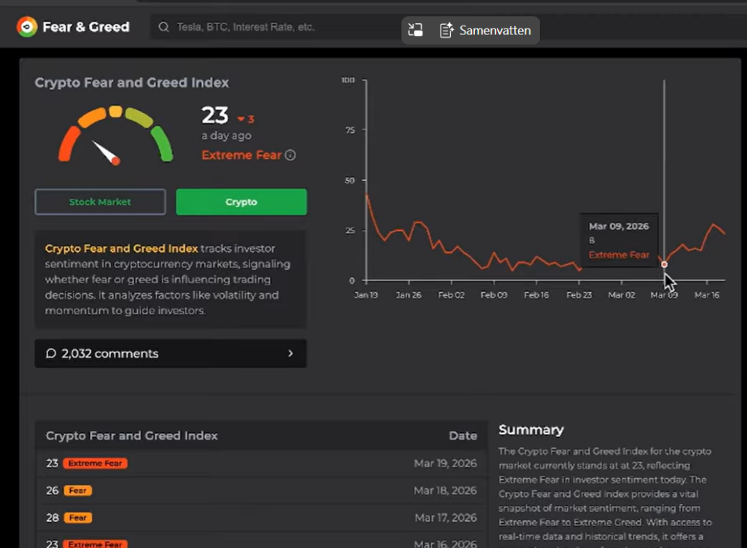The width and height of the screenshot is (747, 548).
Task: Expand comments with the chevron arrow
Action: [x=290, y=353]
